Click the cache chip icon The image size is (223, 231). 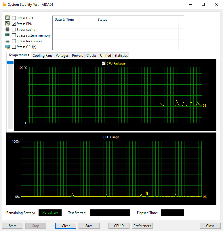[7, 29]
